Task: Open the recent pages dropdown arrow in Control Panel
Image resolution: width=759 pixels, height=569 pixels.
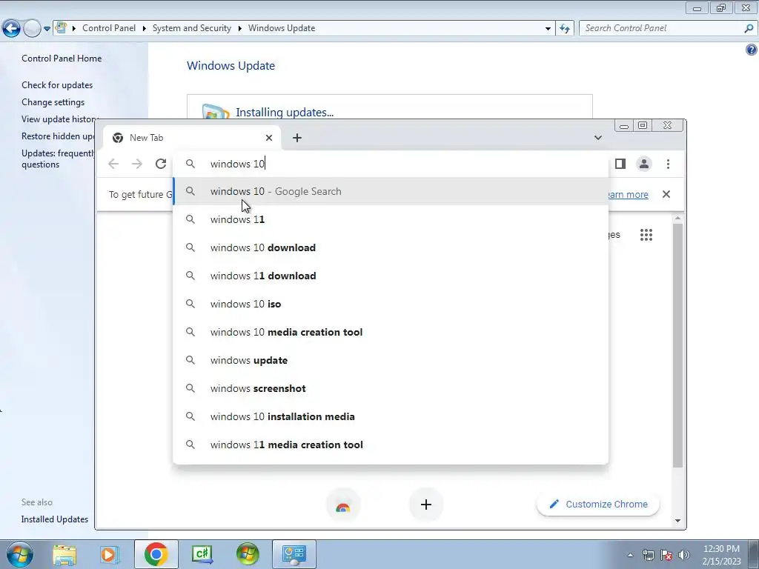Action: tap(47, 29)
